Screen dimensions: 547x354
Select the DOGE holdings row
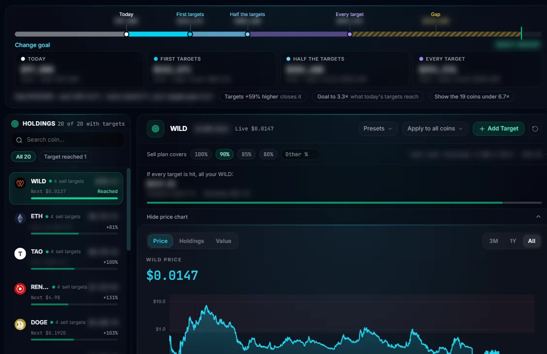coord(66,329)
